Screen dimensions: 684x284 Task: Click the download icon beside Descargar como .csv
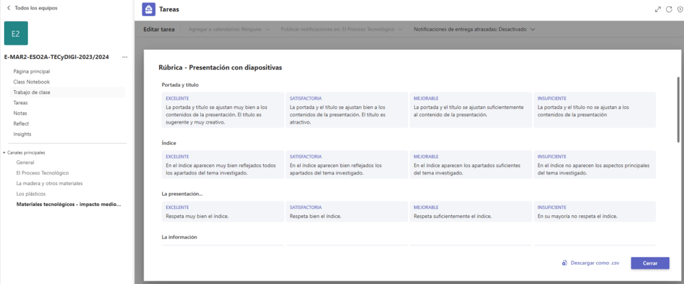564,263
